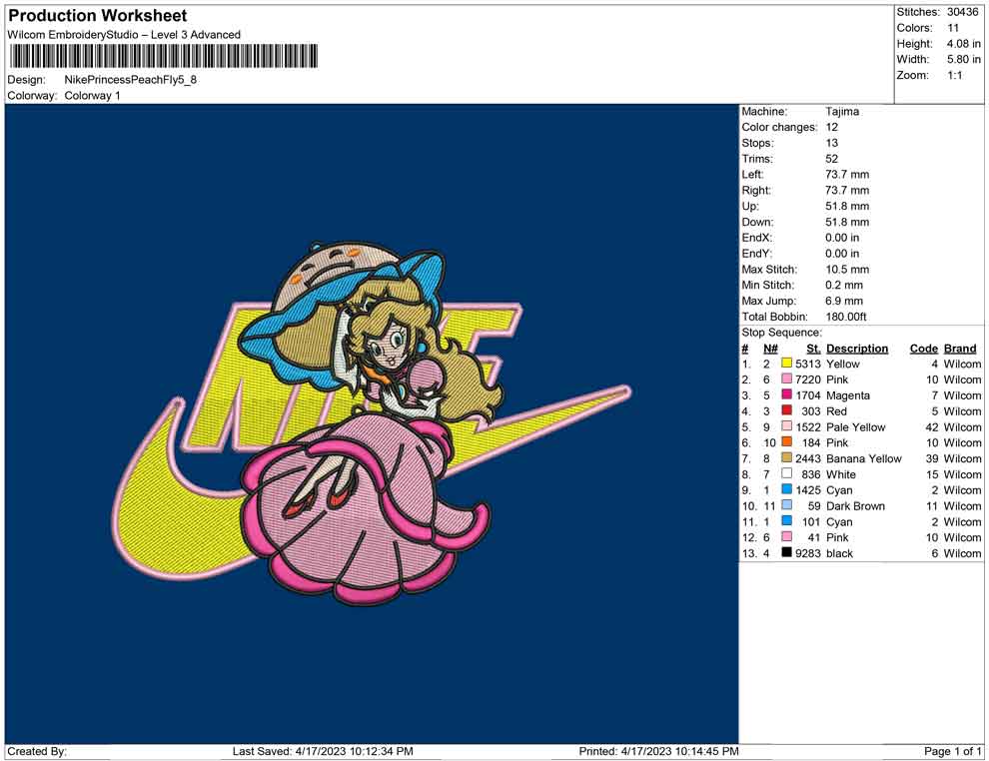Click the Zoom value 1:1
The width and height of the screenshot is (989, 761).
pos(954,75)
